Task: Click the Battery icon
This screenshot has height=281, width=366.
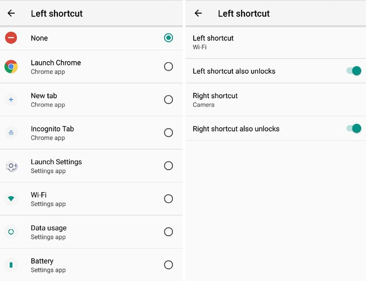Action: (11, 265)
